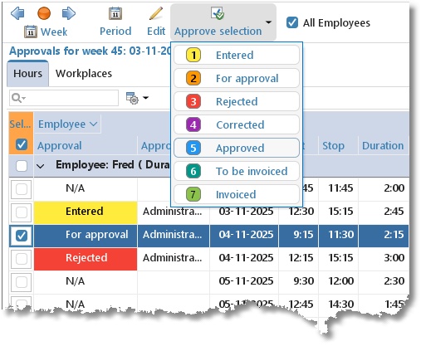
Task: Go to next week with right arrow
Action: tap(69, 13)
